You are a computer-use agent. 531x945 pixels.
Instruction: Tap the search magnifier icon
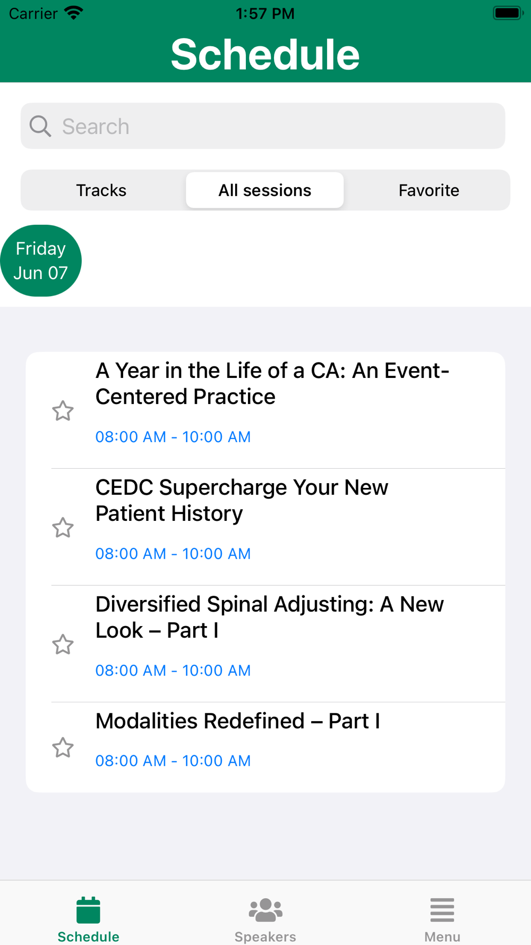point(40,126)
